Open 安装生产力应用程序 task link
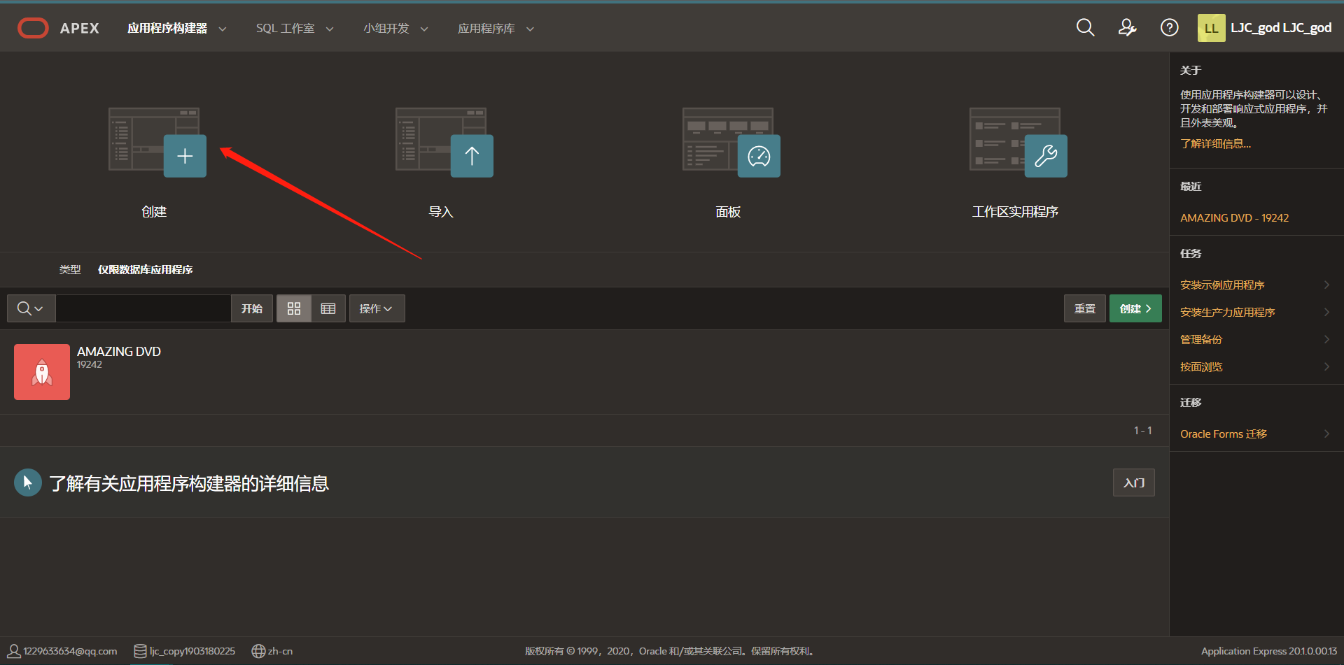The height and width of the screenshot is (665, 1344). click(x=1227, y=312)
